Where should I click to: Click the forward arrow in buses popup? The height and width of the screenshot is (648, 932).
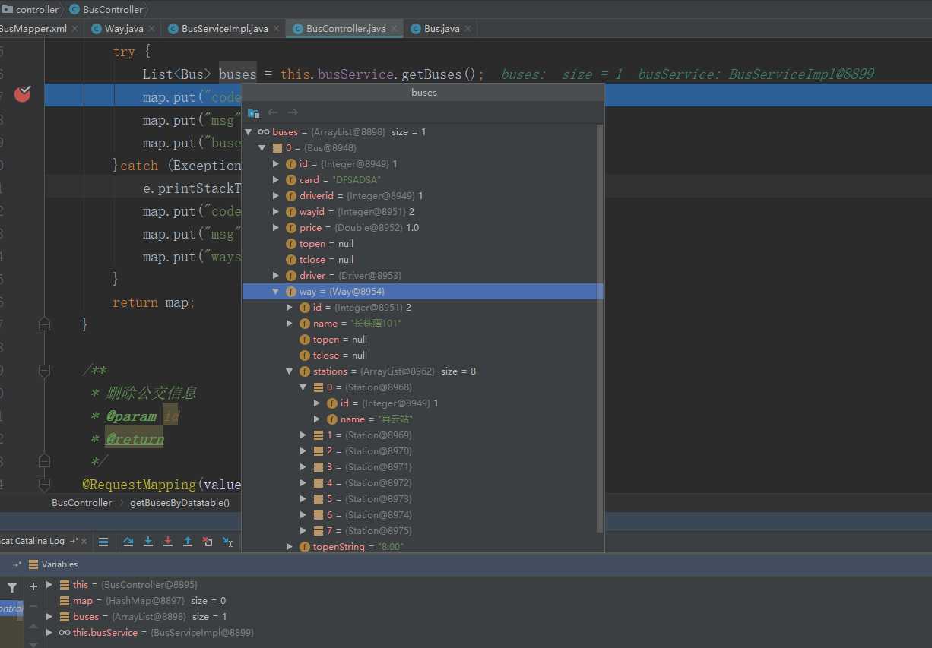[x=293, y=112]
